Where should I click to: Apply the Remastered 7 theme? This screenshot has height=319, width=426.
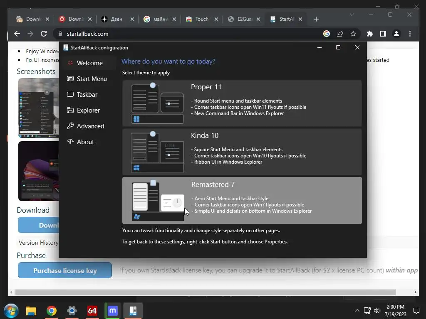point(242,200)
